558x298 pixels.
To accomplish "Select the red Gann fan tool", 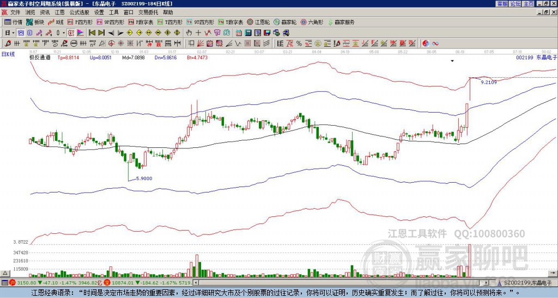I will 201,44.
